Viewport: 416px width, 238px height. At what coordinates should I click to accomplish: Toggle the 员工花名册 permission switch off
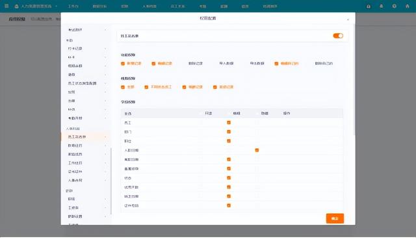tap(338, 36)
